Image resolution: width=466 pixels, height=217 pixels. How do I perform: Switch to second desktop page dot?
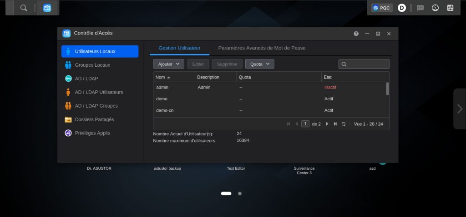(x=240, y=193)
